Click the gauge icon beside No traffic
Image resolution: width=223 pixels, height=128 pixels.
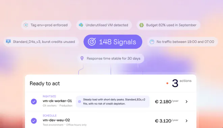coord(152,42)
